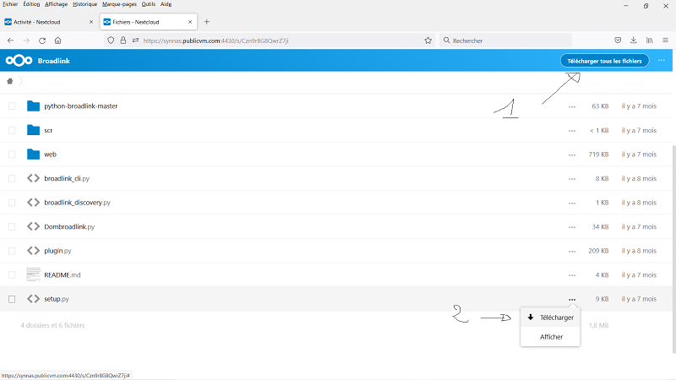Click the home breadcrumb icon
The width and height of the screenshot is (676, 380).
coord(10,81)
